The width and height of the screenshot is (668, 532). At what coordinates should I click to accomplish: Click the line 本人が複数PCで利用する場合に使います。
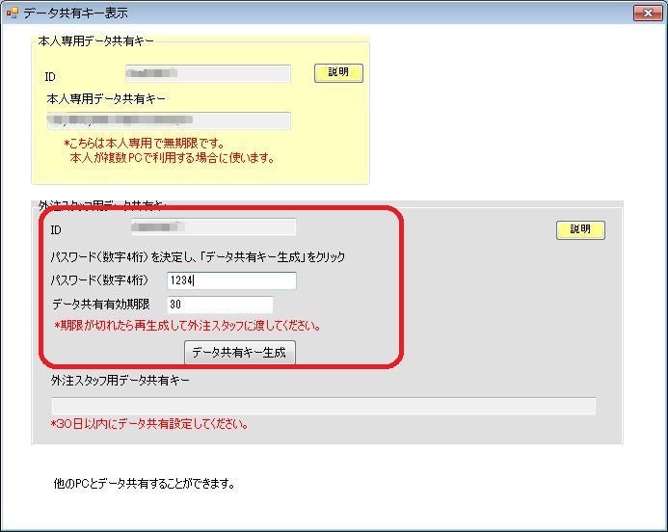[x=173, y=158]
